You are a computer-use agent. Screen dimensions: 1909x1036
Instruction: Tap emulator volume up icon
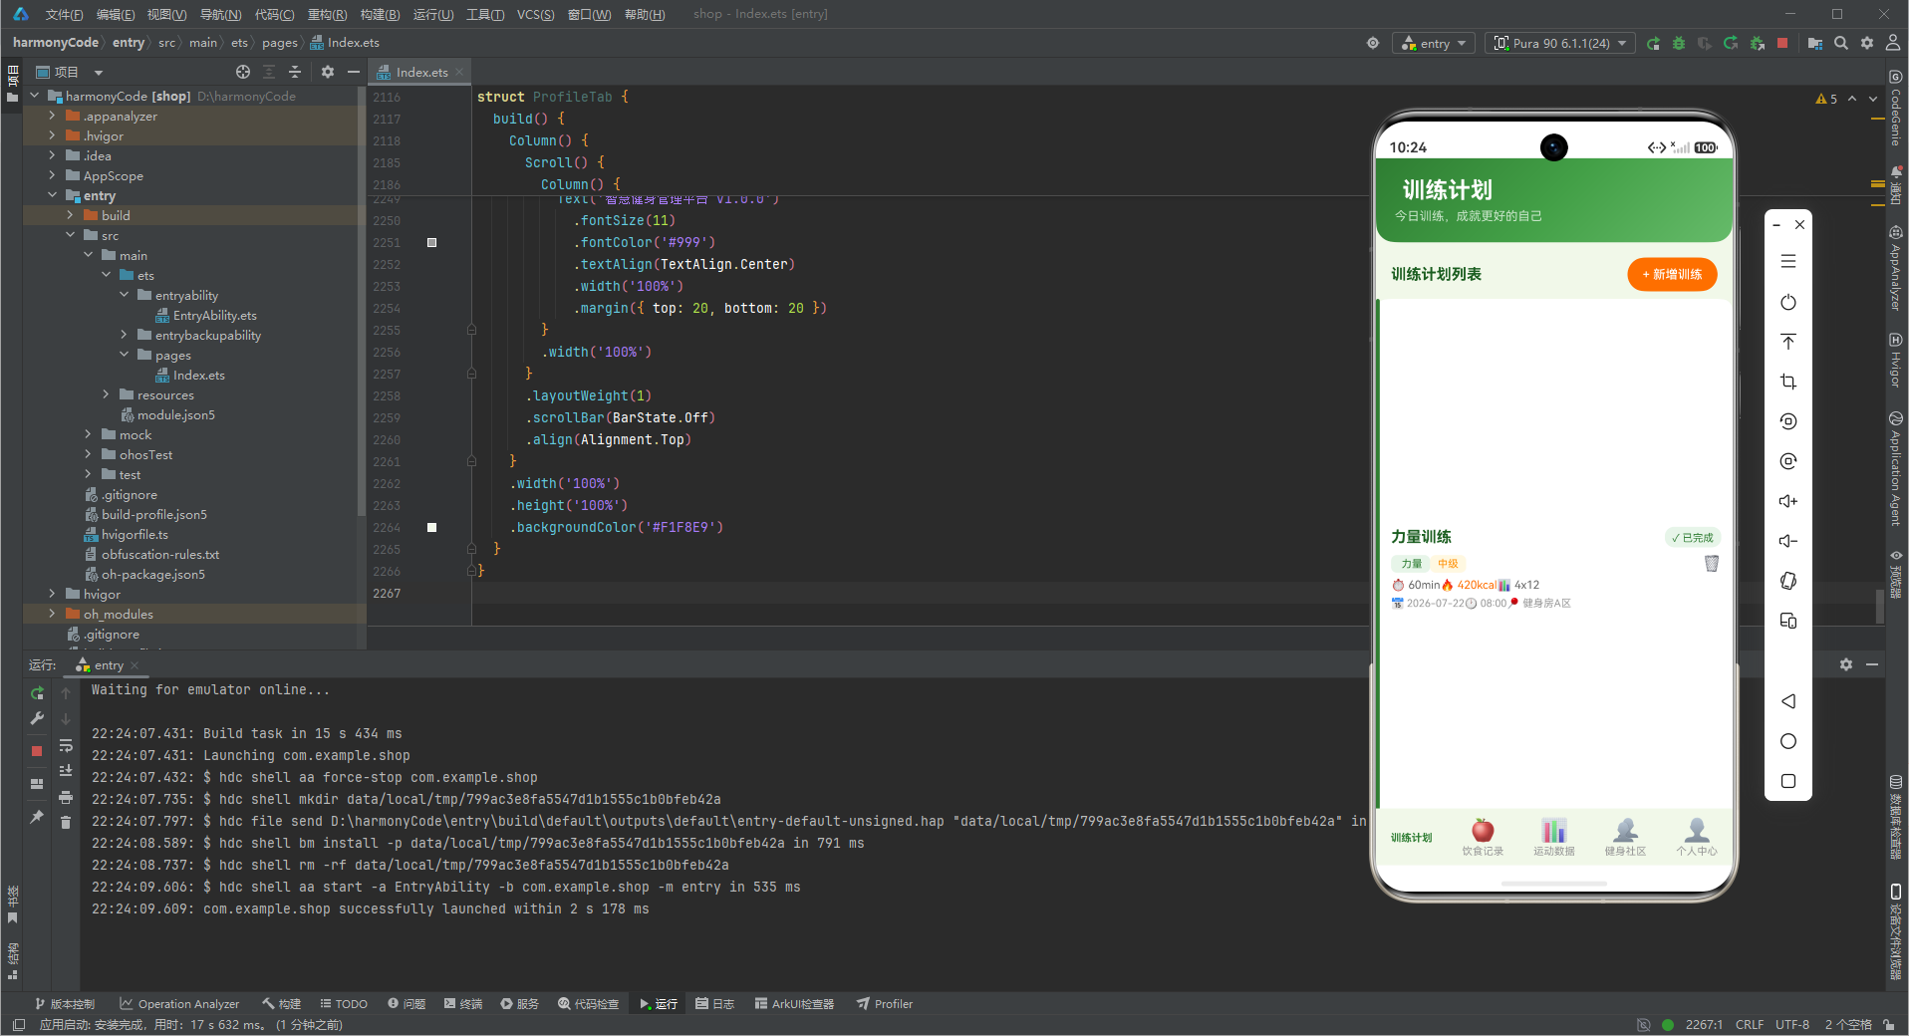pos(1788,501)
